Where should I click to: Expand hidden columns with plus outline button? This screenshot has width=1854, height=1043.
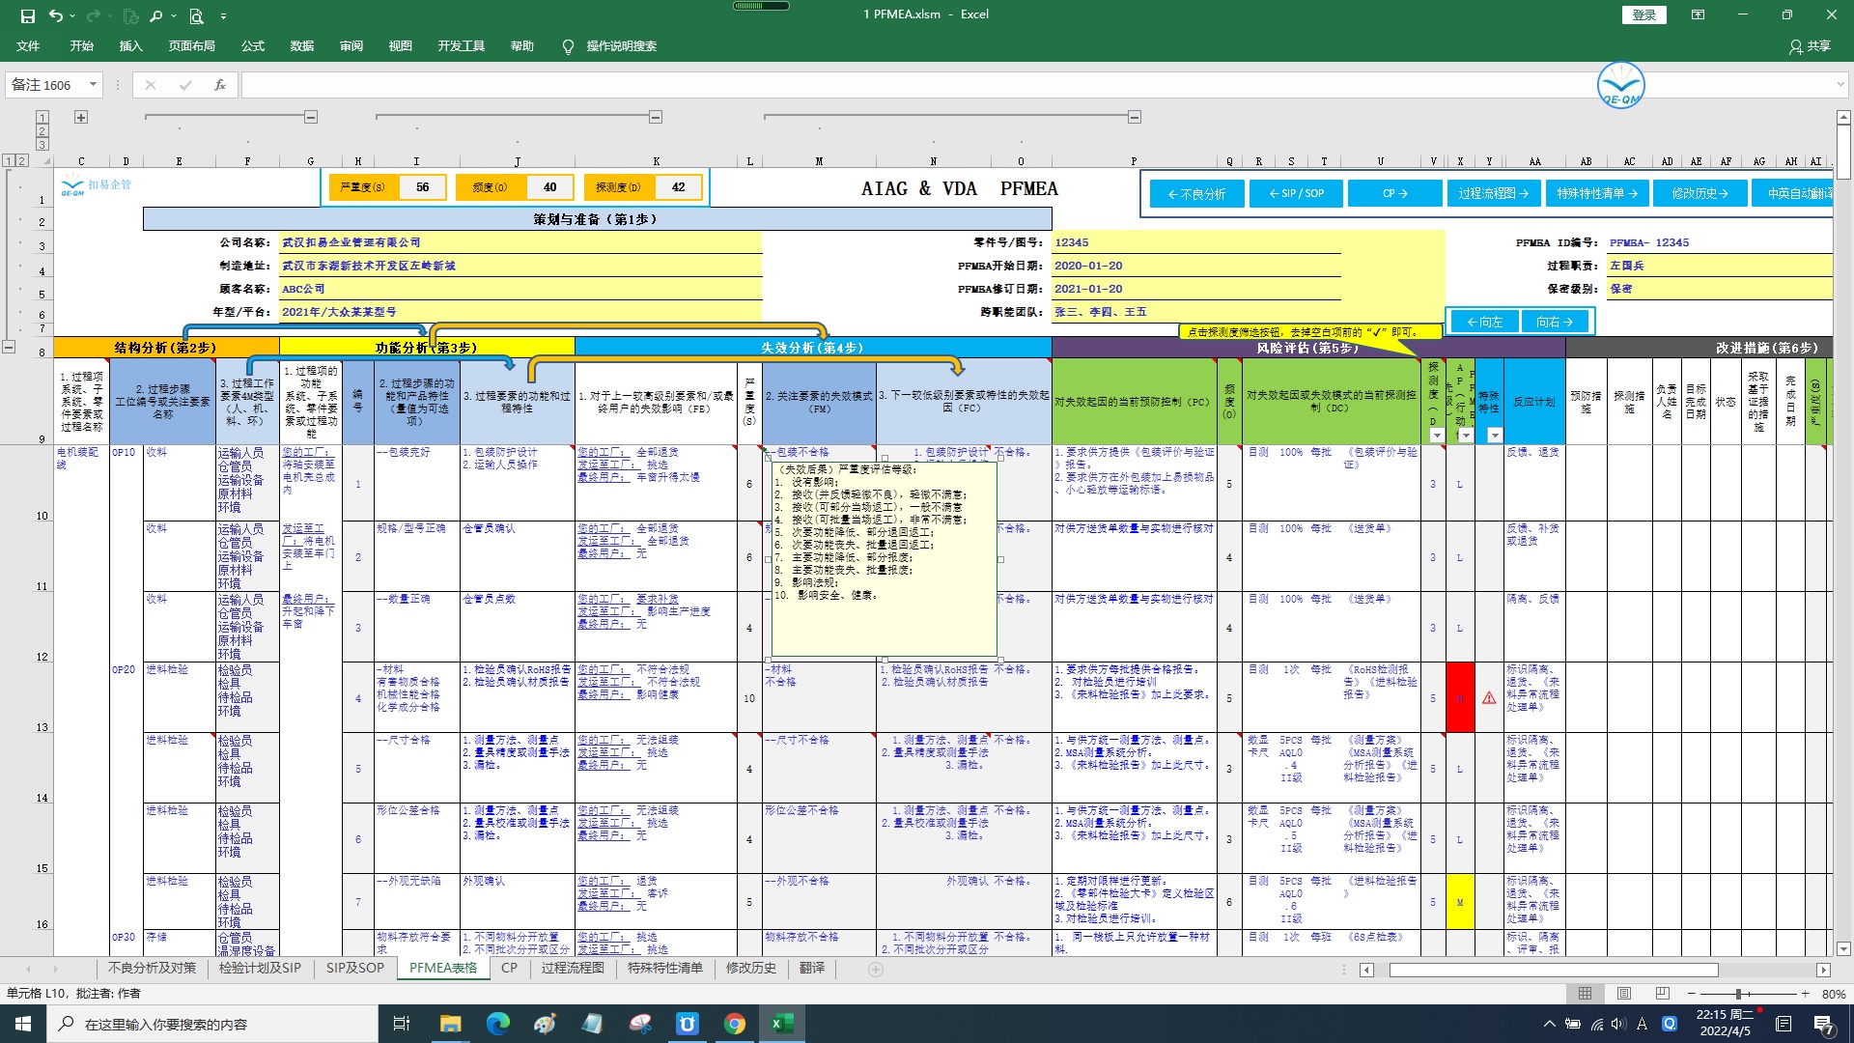point(81,117)
